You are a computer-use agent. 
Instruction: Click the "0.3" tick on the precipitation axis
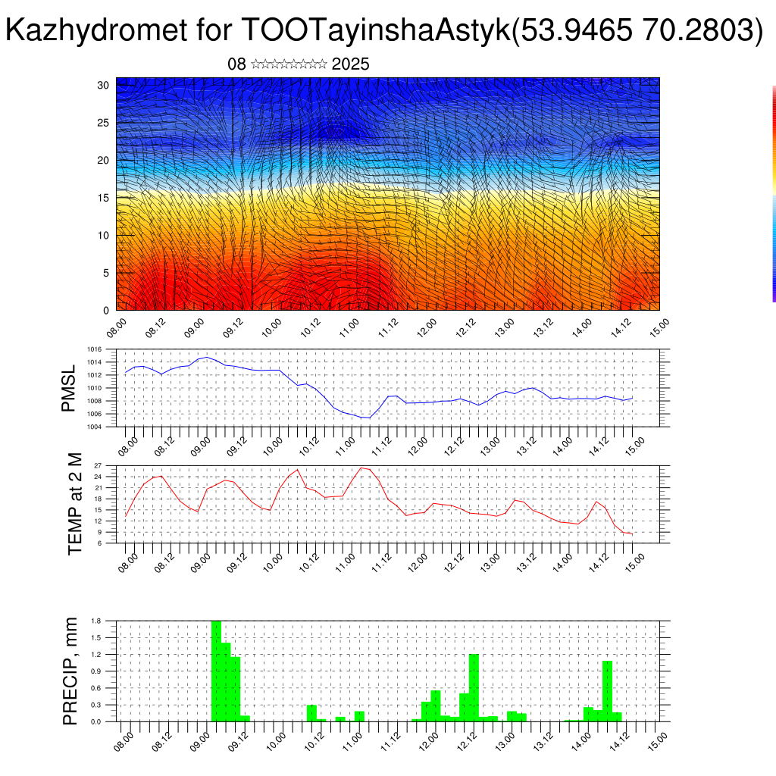click(96, 706)
